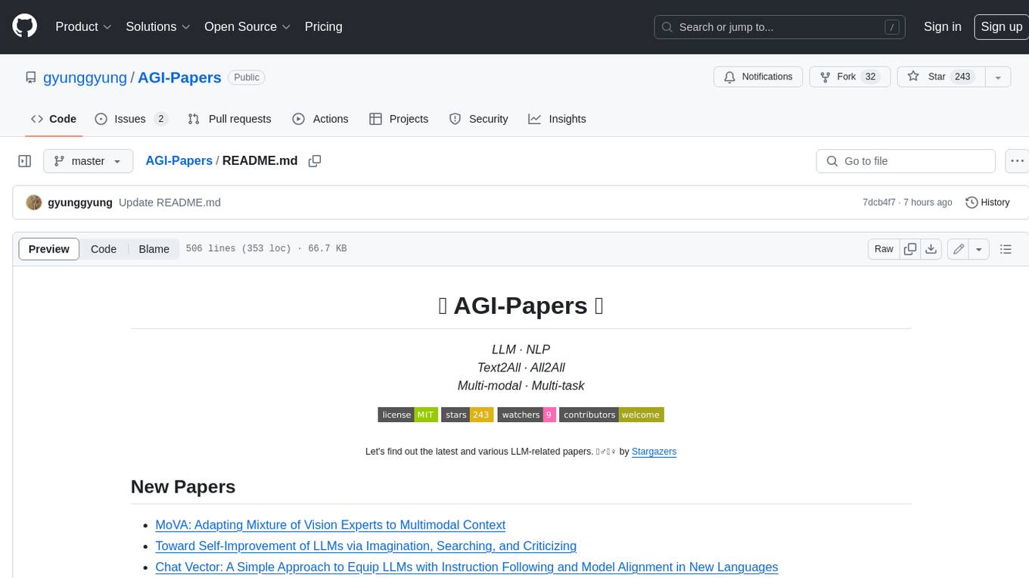Image resolution: width=1029 pixels, height=578 pixels.
Task: Open the Update README.md commit message
Action: [169, 202]
